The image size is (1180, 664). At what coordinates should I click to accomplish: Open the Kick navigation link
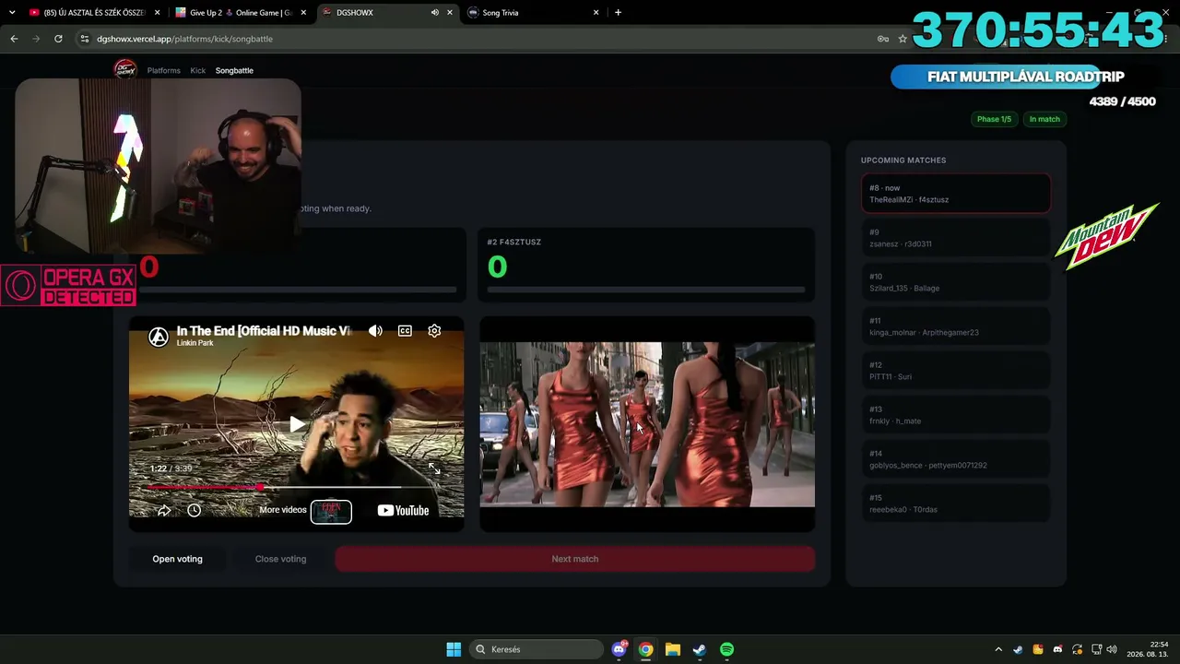coord(198,70)
